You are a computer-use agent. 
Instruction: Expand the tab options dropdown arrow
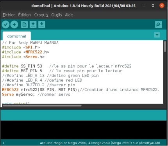[157, 35]
